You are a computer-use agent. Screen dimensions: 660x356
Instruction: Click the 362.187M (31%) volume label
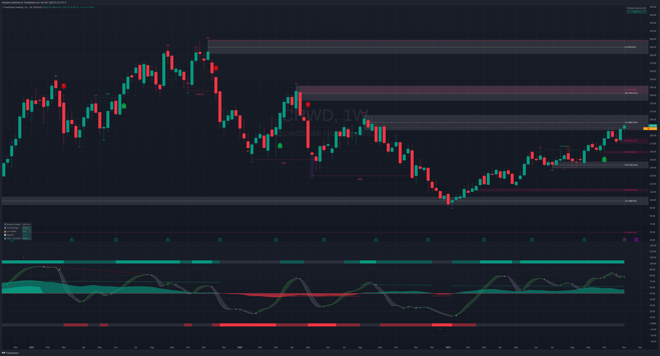coord(631,93)
